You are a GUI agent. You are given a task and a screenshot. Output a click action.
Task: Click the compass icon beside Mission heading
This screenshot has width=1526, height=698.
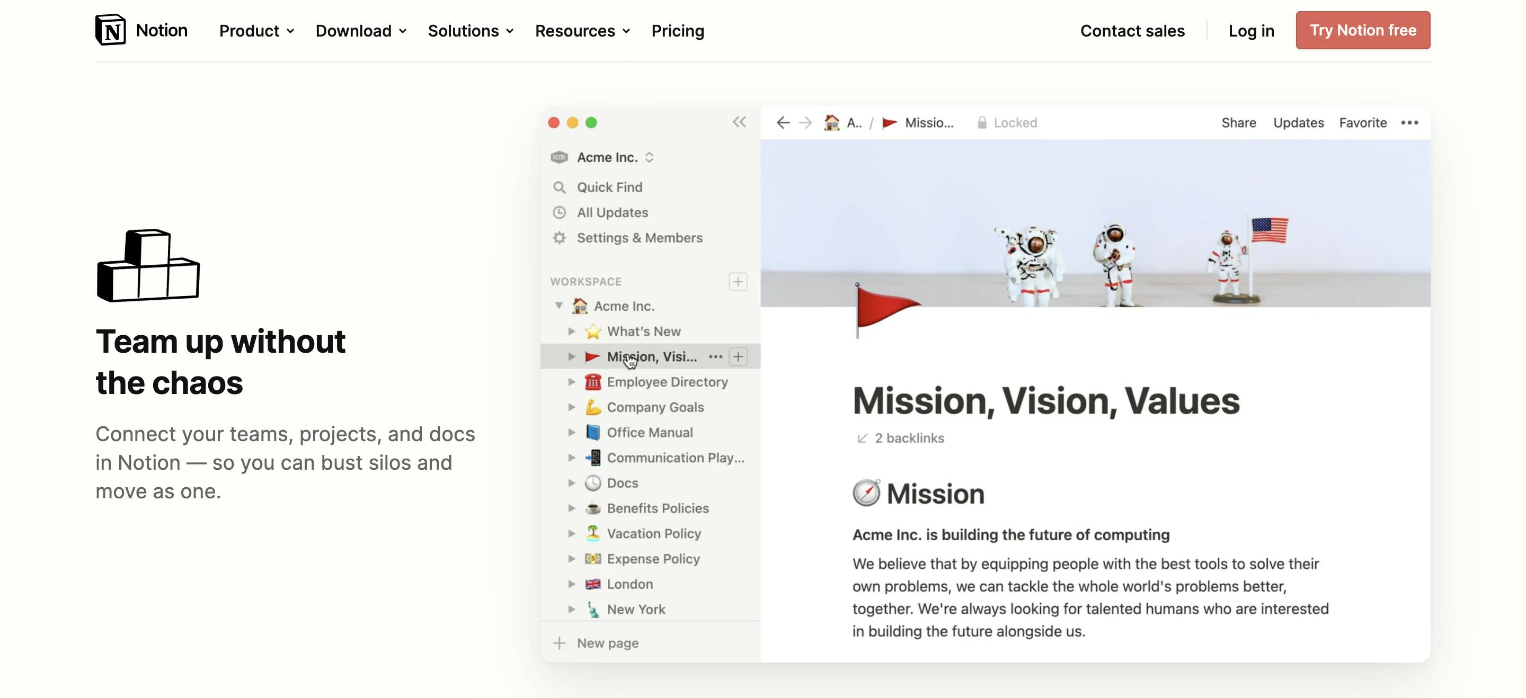tap(866, 493)
